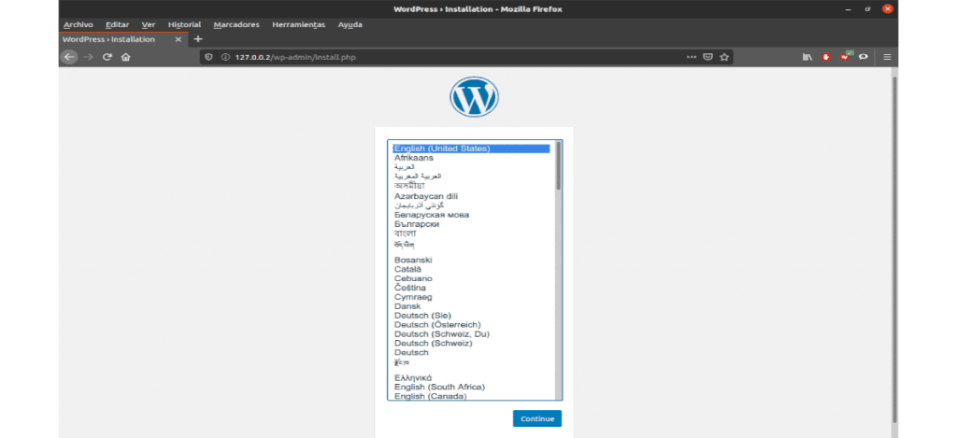The image size is (957, 438).
Task: Click the forward navigation arrow
Action: tap(88, 57)
